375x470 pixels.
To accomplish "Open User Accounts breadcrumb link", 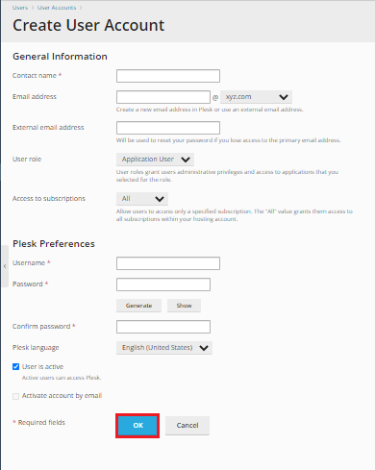I will (57, 8).
